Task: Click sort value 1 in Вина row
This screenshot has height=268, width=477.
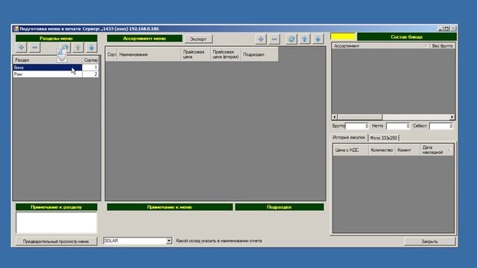Action: [x=90, y=68]
